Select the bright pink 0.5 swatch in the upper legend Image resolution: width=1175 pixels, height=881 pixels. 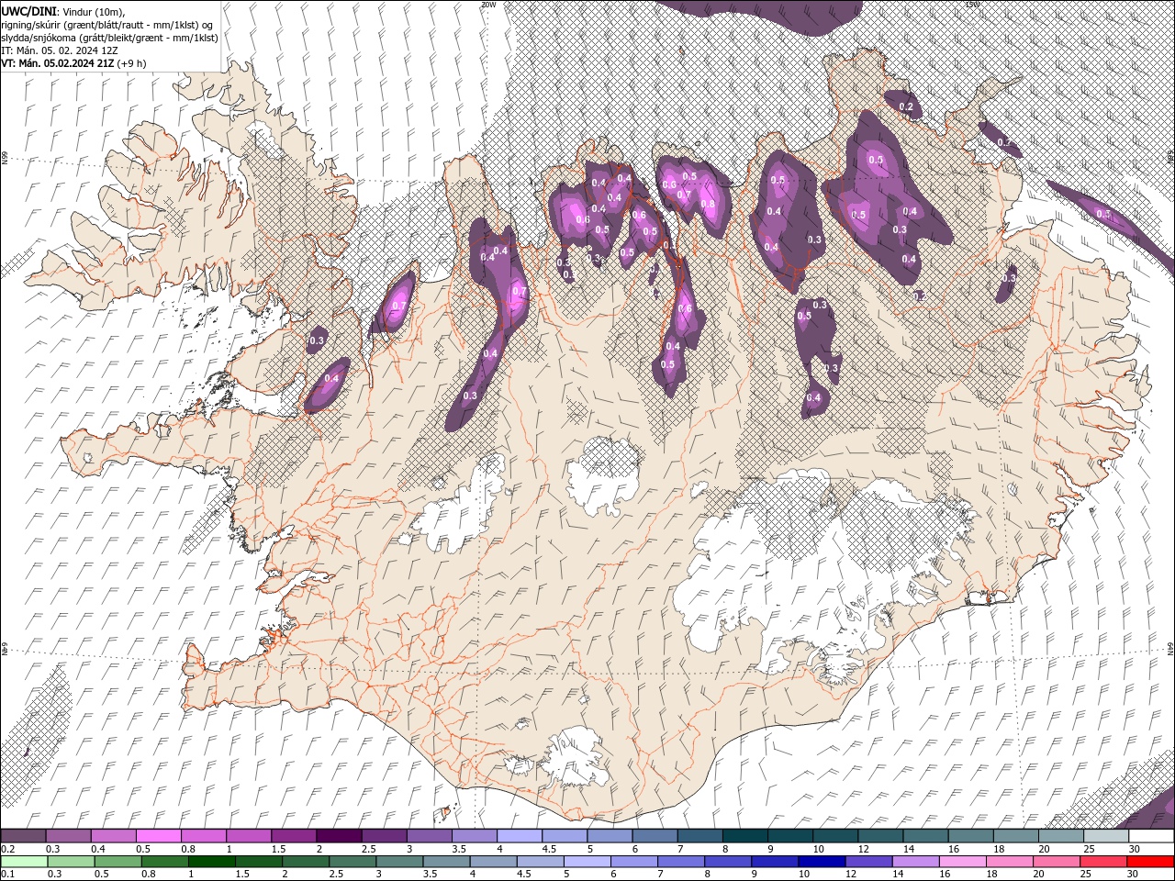pos(159,836)
